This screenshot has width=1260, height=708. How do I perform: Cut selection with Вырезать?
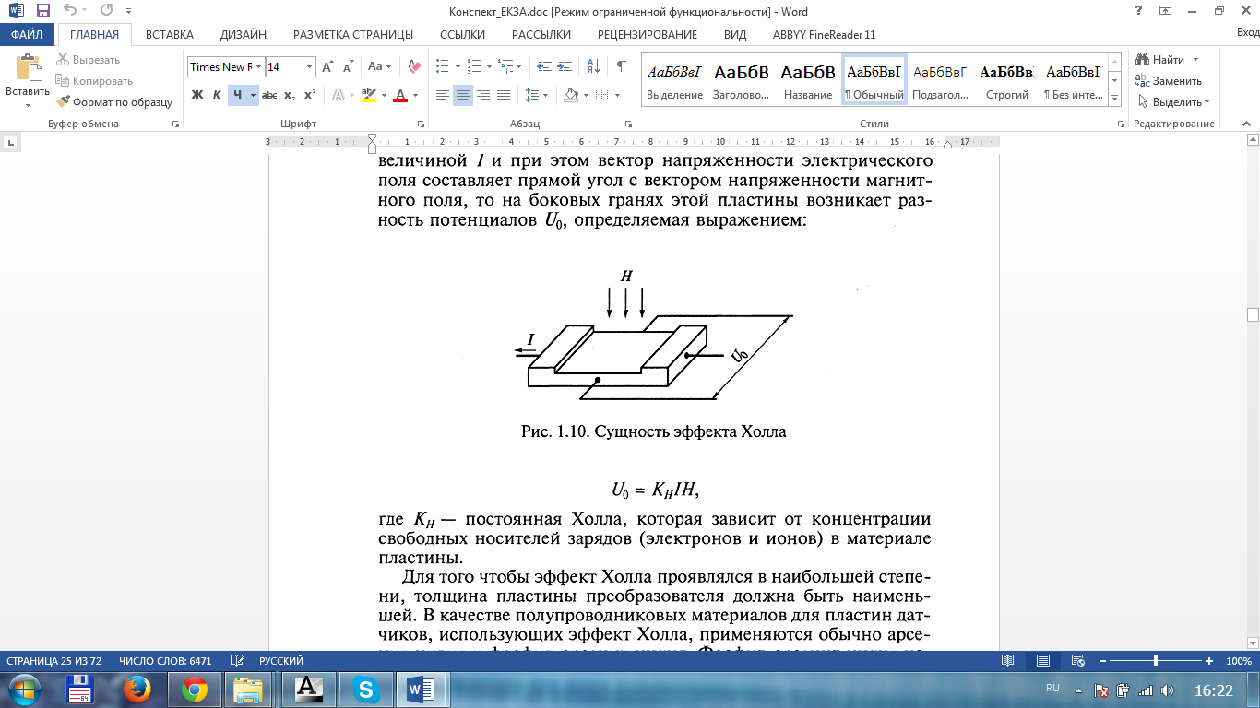(88, 60)
